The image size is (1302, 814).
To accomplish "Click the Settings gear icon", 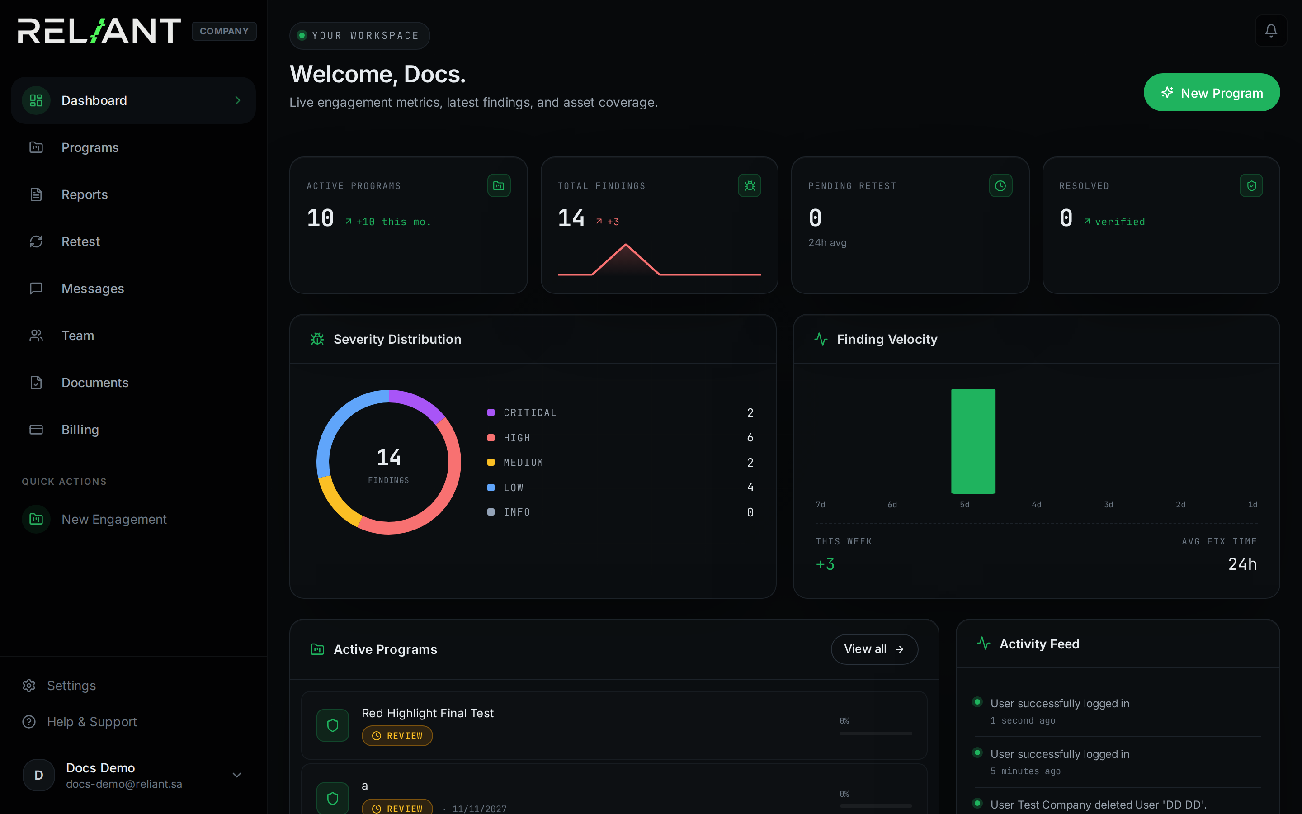I will click(29, 685).
